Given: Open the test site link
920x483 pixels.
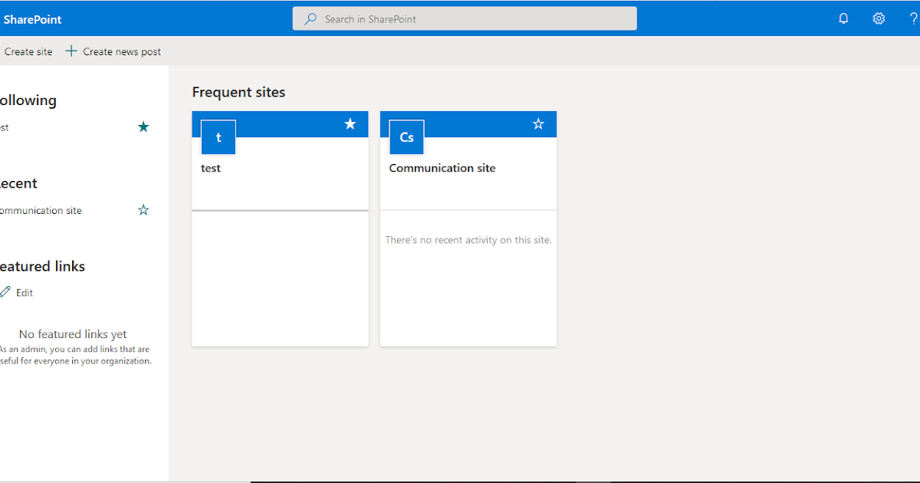Looking at the screenshot, I should (x=210, y=167).
